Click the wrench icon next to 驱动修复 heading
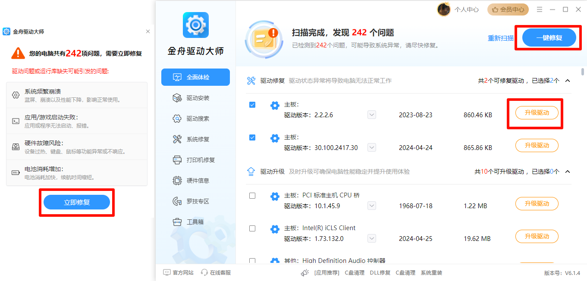 pyautogui.click(x=251, y=81)
